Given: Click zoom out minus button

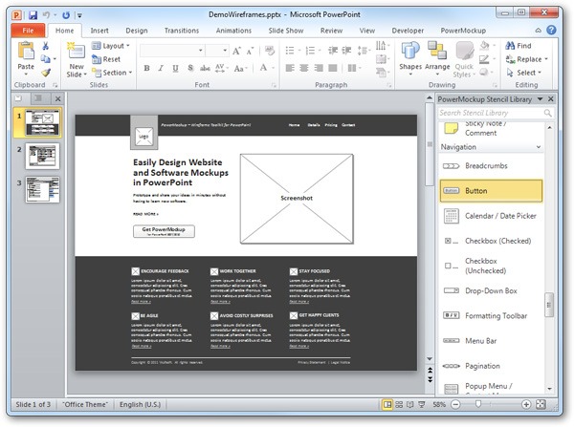Looking at the screenshot, I should [x=455, y=404].
